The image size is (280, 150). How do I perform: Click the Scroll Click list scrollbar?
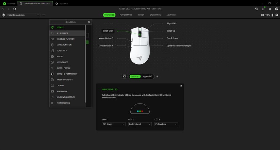pos(85,64)
